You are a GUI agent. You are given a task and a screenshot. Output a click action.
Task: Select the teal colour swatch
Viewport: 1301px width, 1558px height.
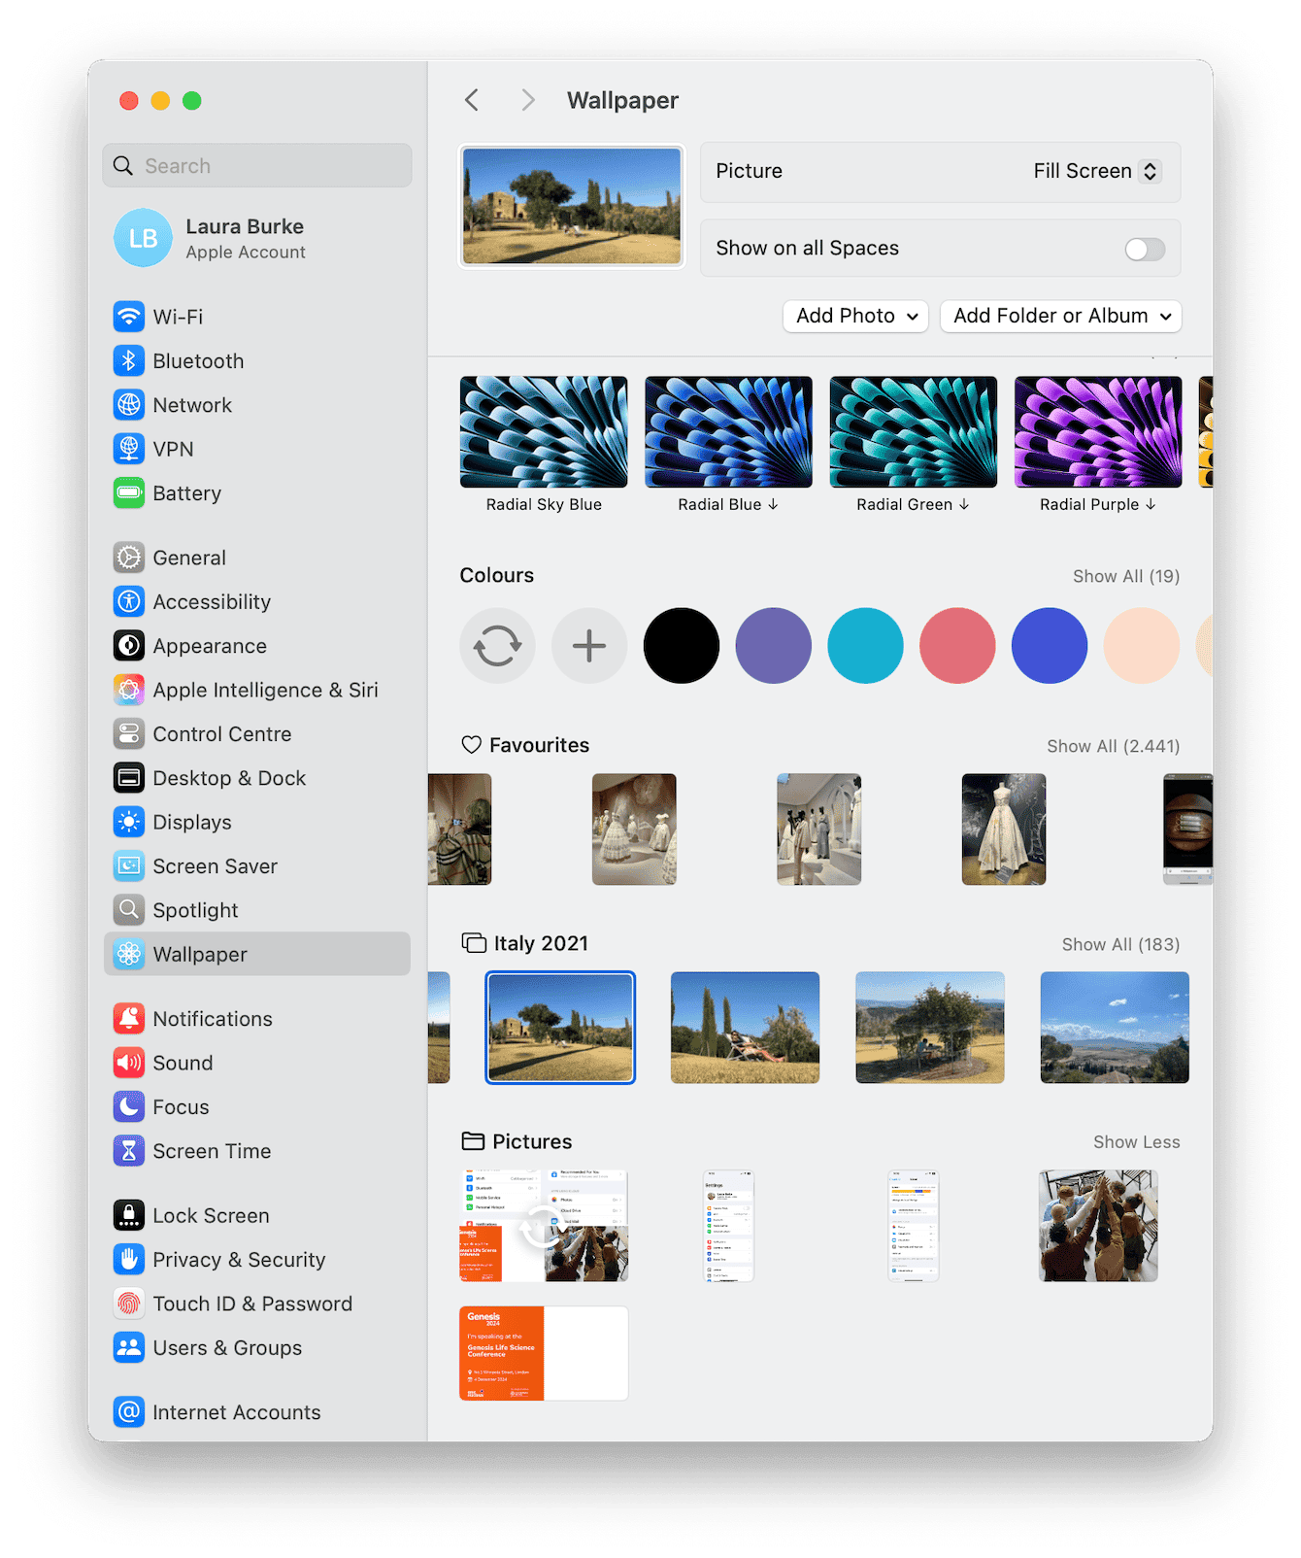(865, 646)
